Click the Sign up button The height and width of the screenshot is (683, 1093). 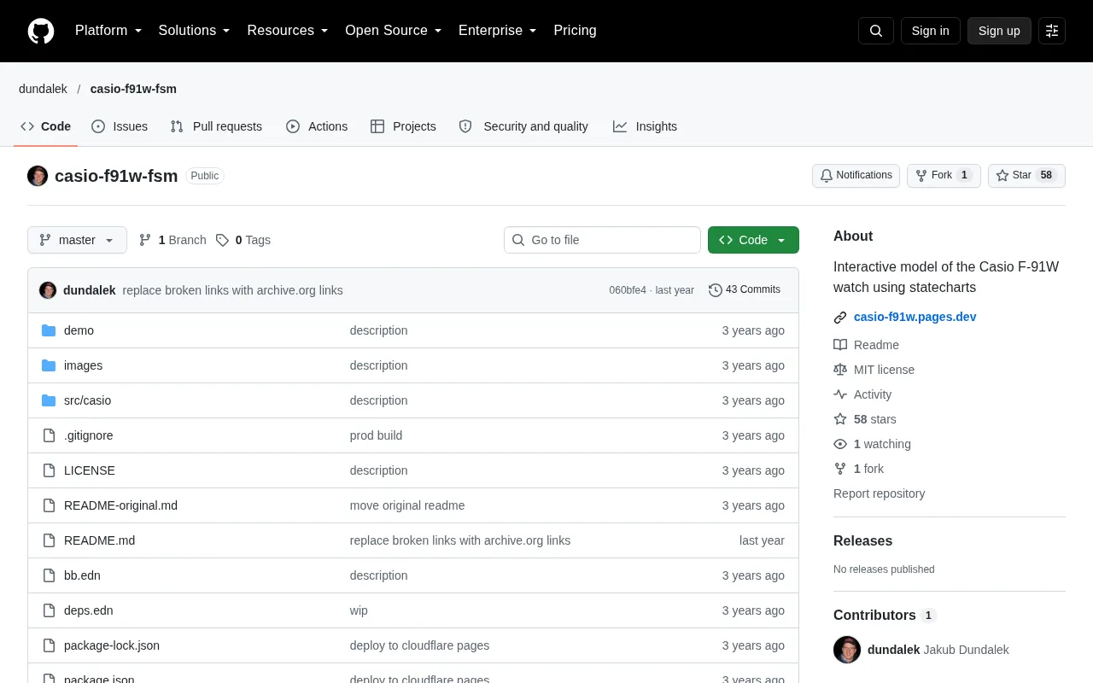(x=999, y=31)
